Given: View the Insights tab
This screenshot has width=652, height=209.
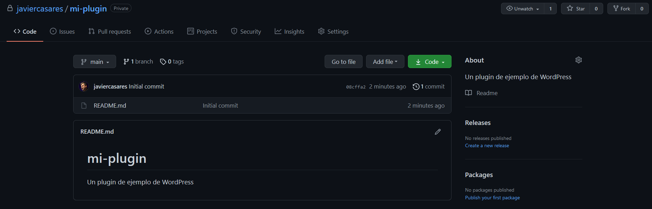Looking at the screenshot, I should [289, 32].
